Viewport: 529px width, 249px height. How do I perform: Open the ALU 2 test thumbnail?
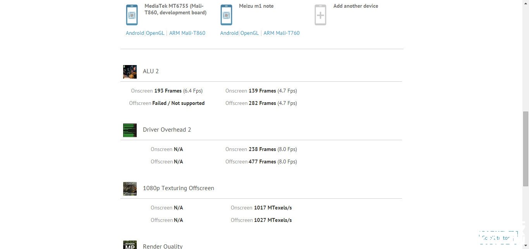point(130,72)
